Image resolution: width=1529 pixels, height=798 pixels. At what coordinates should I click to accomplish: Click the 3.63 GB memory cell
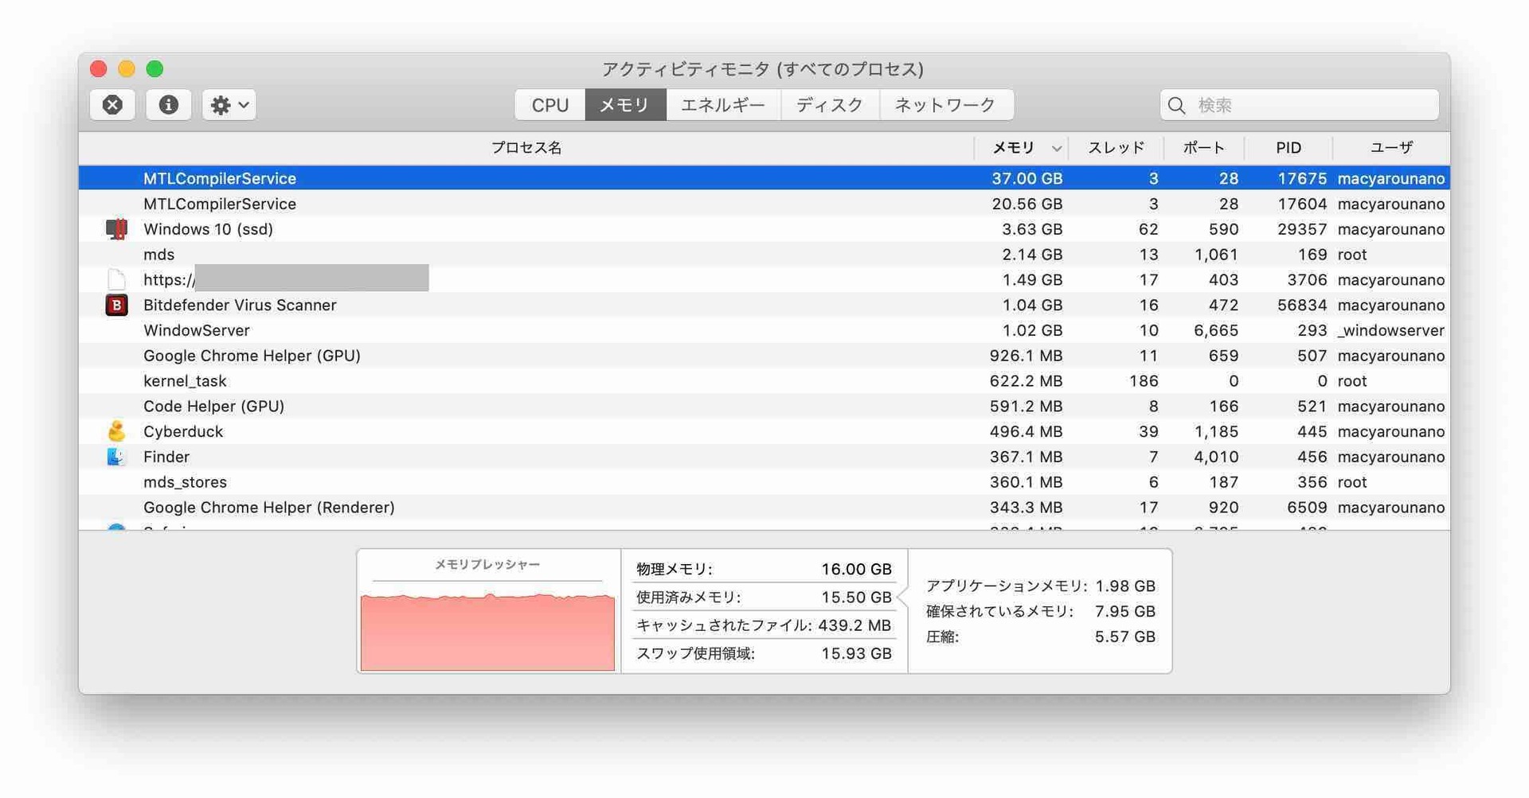point(1032,229)
